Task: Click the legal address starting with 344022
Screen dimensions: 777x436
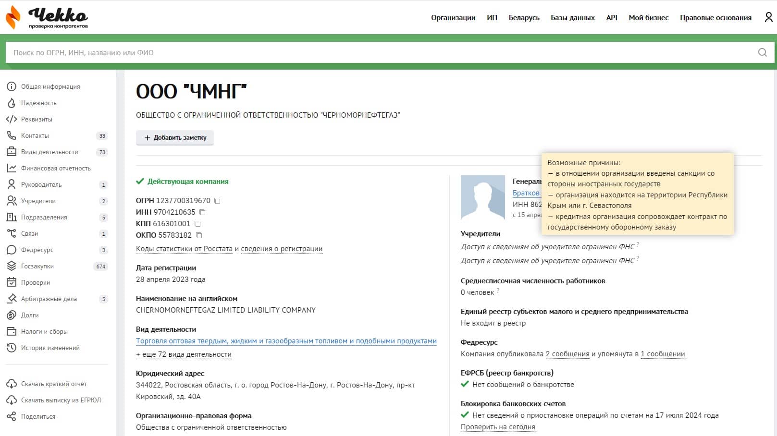Action: [x=275, y=391]
